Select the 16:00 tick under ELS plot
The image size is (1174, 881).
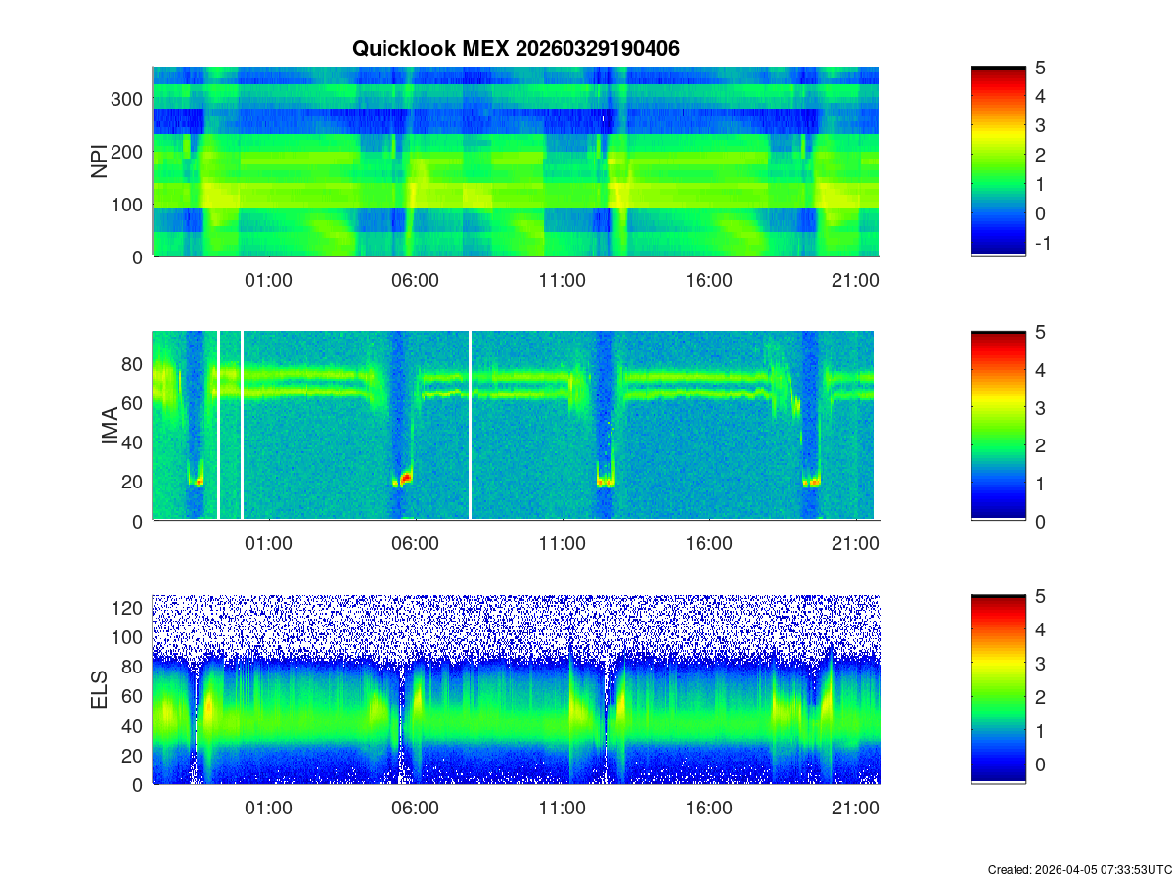708,810
